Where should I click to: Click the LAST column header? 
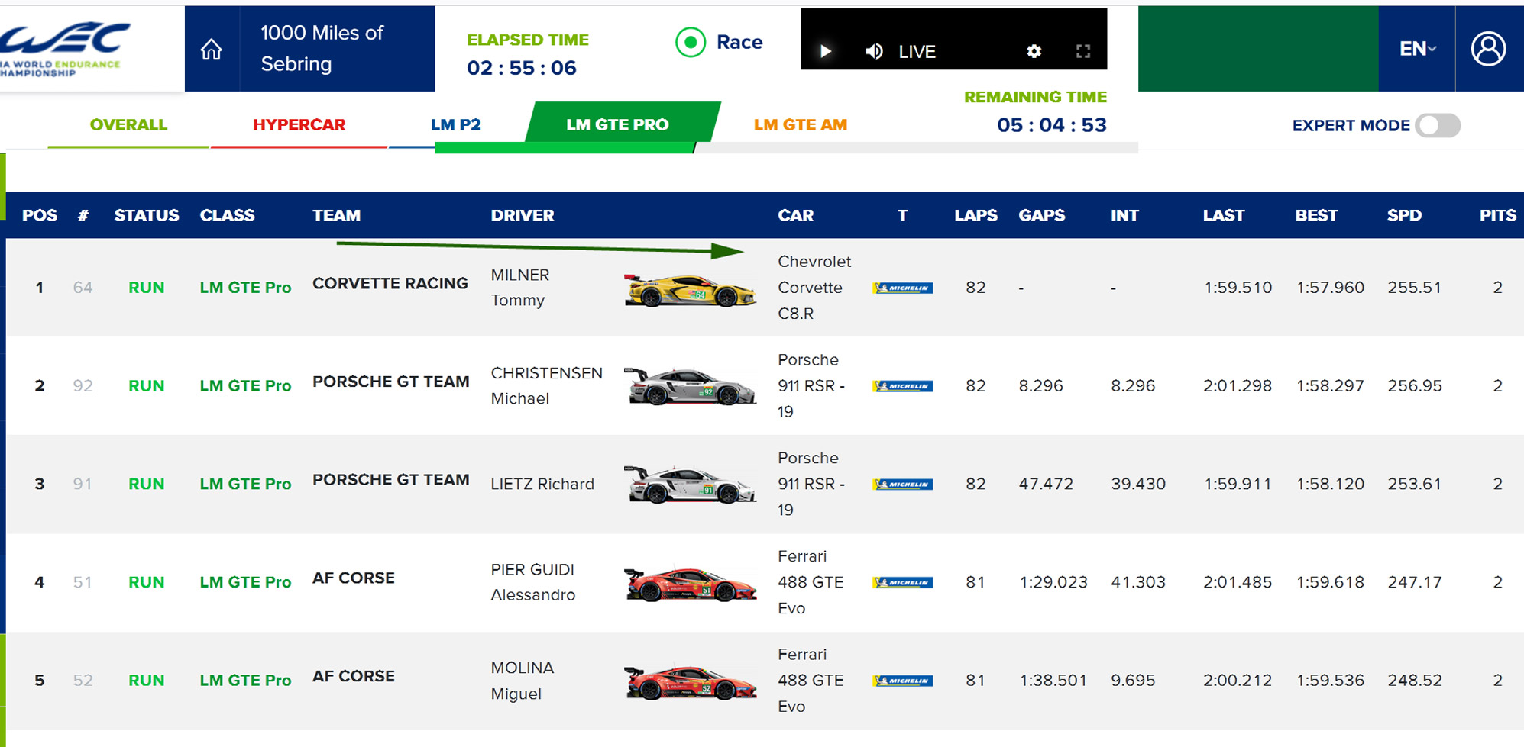click(1224, 215)
